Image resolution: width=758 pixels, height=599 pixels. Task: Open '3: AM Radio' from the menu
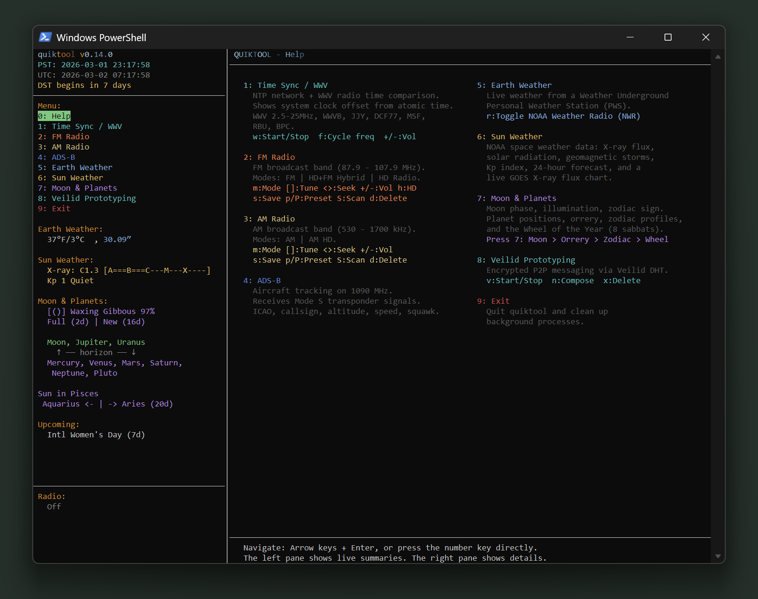point(64,147)
